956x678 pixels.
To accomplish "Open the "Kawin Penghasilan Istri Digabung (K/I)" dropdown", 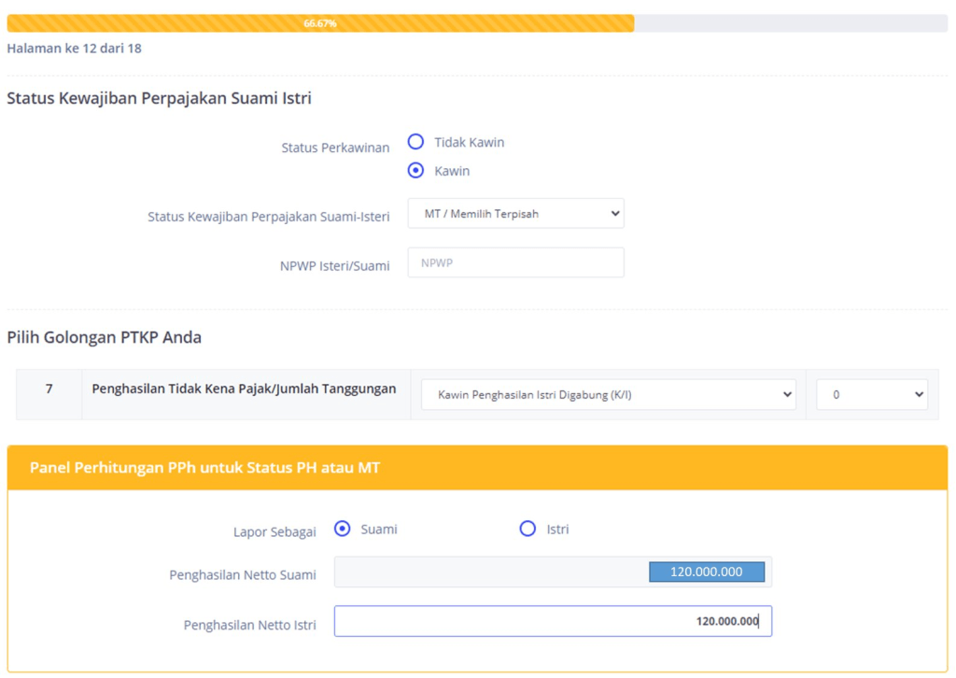I will tap(608, 394).
